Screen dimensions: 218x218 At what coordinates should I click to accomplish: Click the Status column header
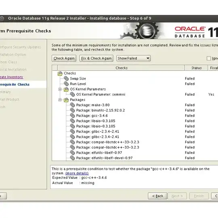click(x=196, y=68)
